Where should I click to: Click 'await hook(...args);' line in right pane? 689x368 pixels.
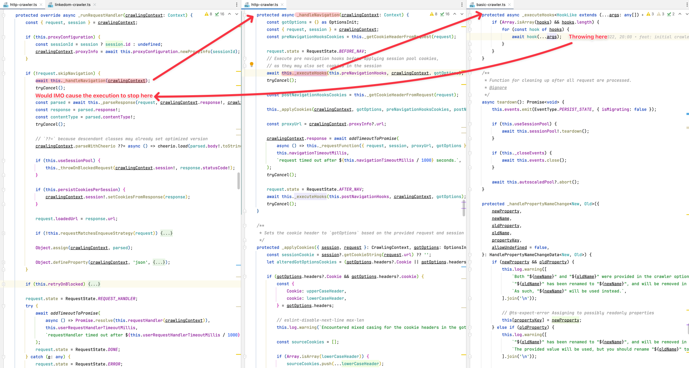537,37
